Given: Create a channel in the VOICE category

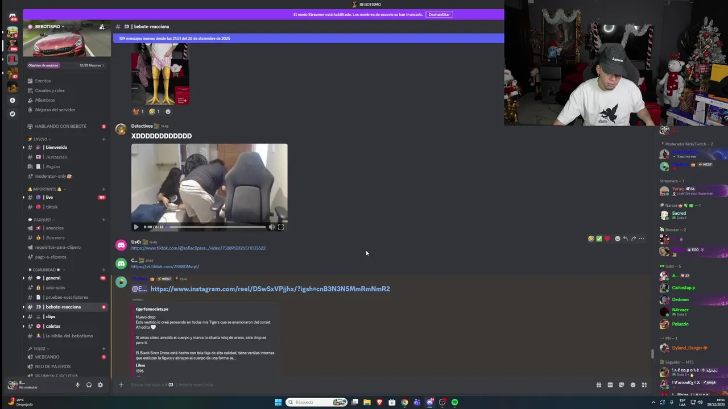Looking at the screenshot, I should click(x=104, y=349).
